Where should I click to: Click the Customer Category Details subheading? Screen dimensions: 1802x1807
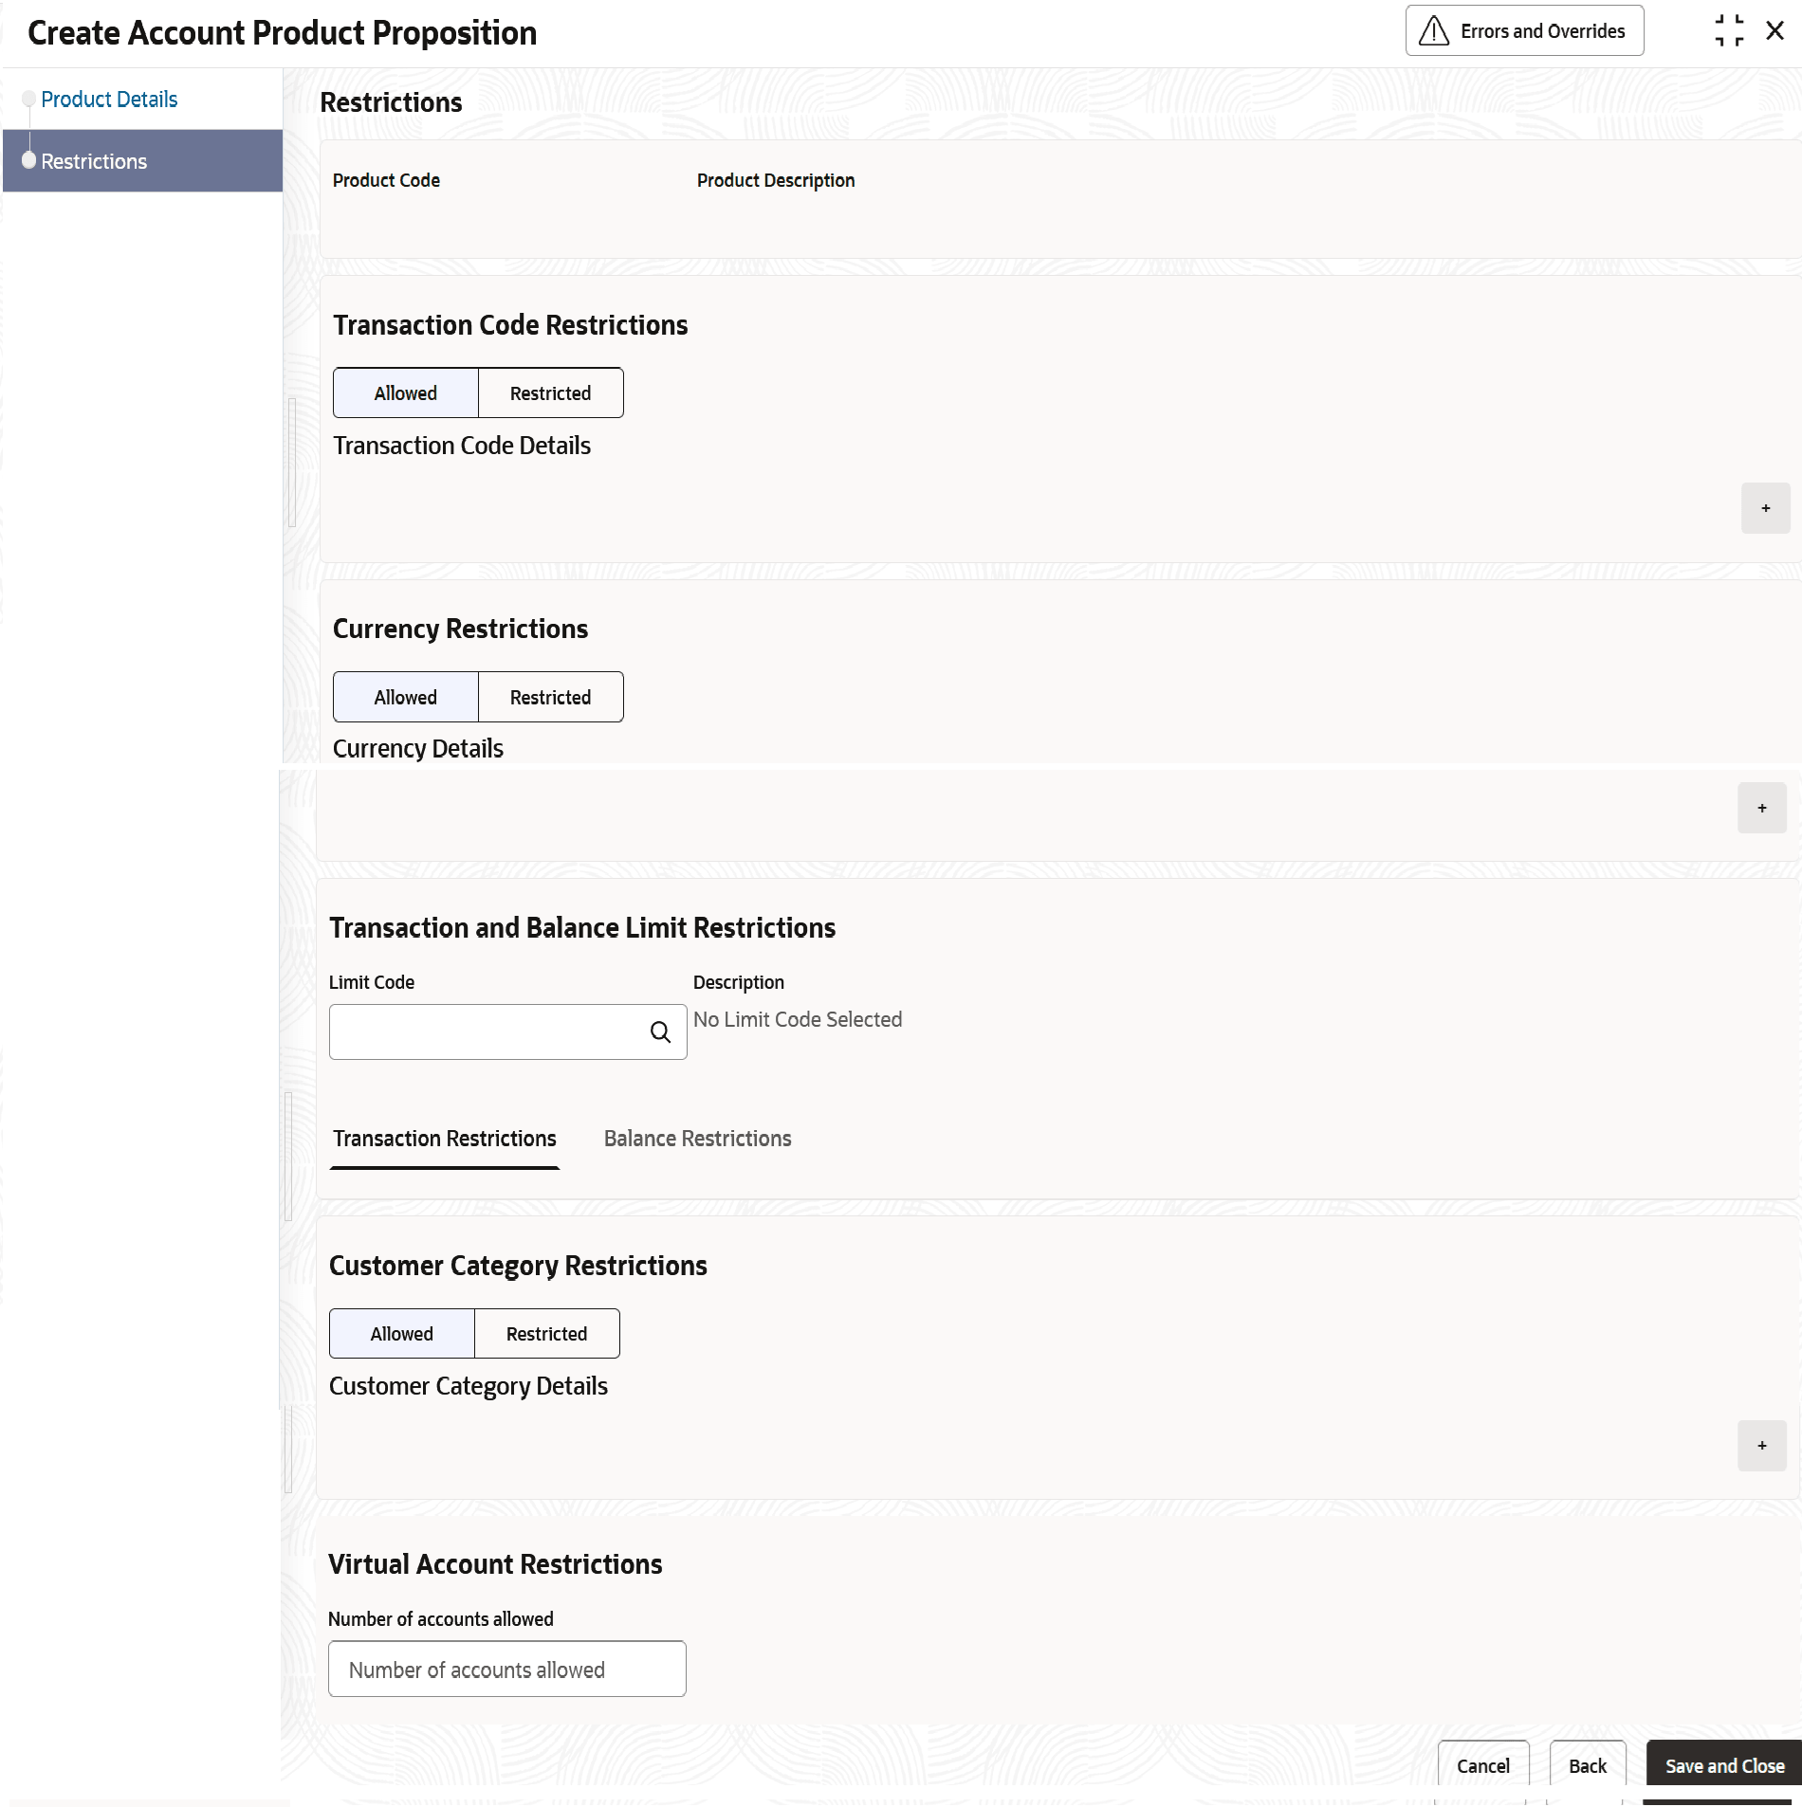pos(469,1386)
